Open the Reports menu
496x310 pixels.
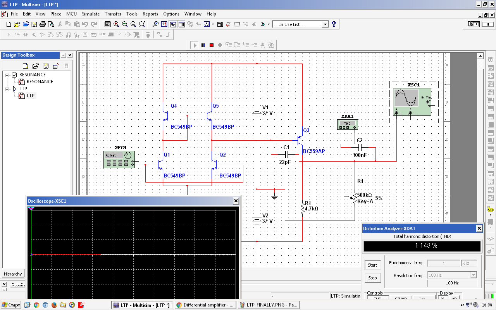pos(150,14)
